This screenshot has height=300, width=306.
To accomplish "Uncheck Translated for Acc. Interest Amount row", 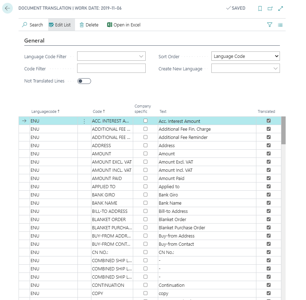I will point(269,121).
